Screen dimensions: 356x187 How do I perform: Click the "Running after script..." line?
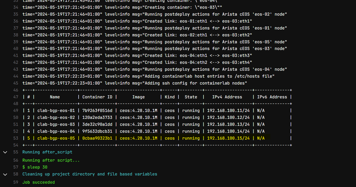[x=51, y=160]
